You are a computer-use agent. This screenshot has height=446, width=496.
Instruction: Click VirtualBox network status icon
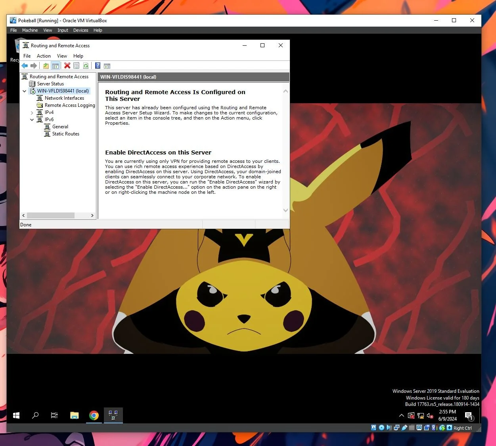397,428
